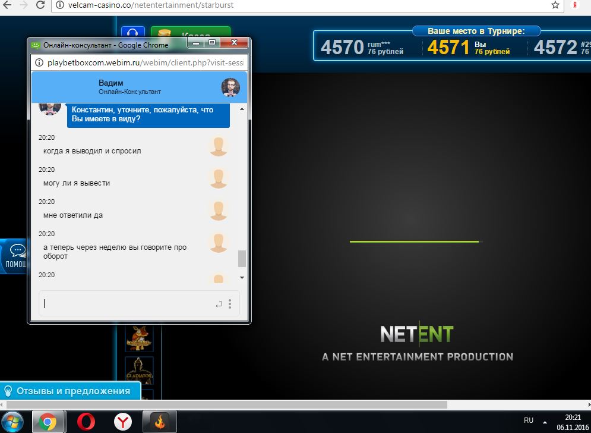
Task: Click the consultant Вадим avatar in chat header
Action: [230, 87]
